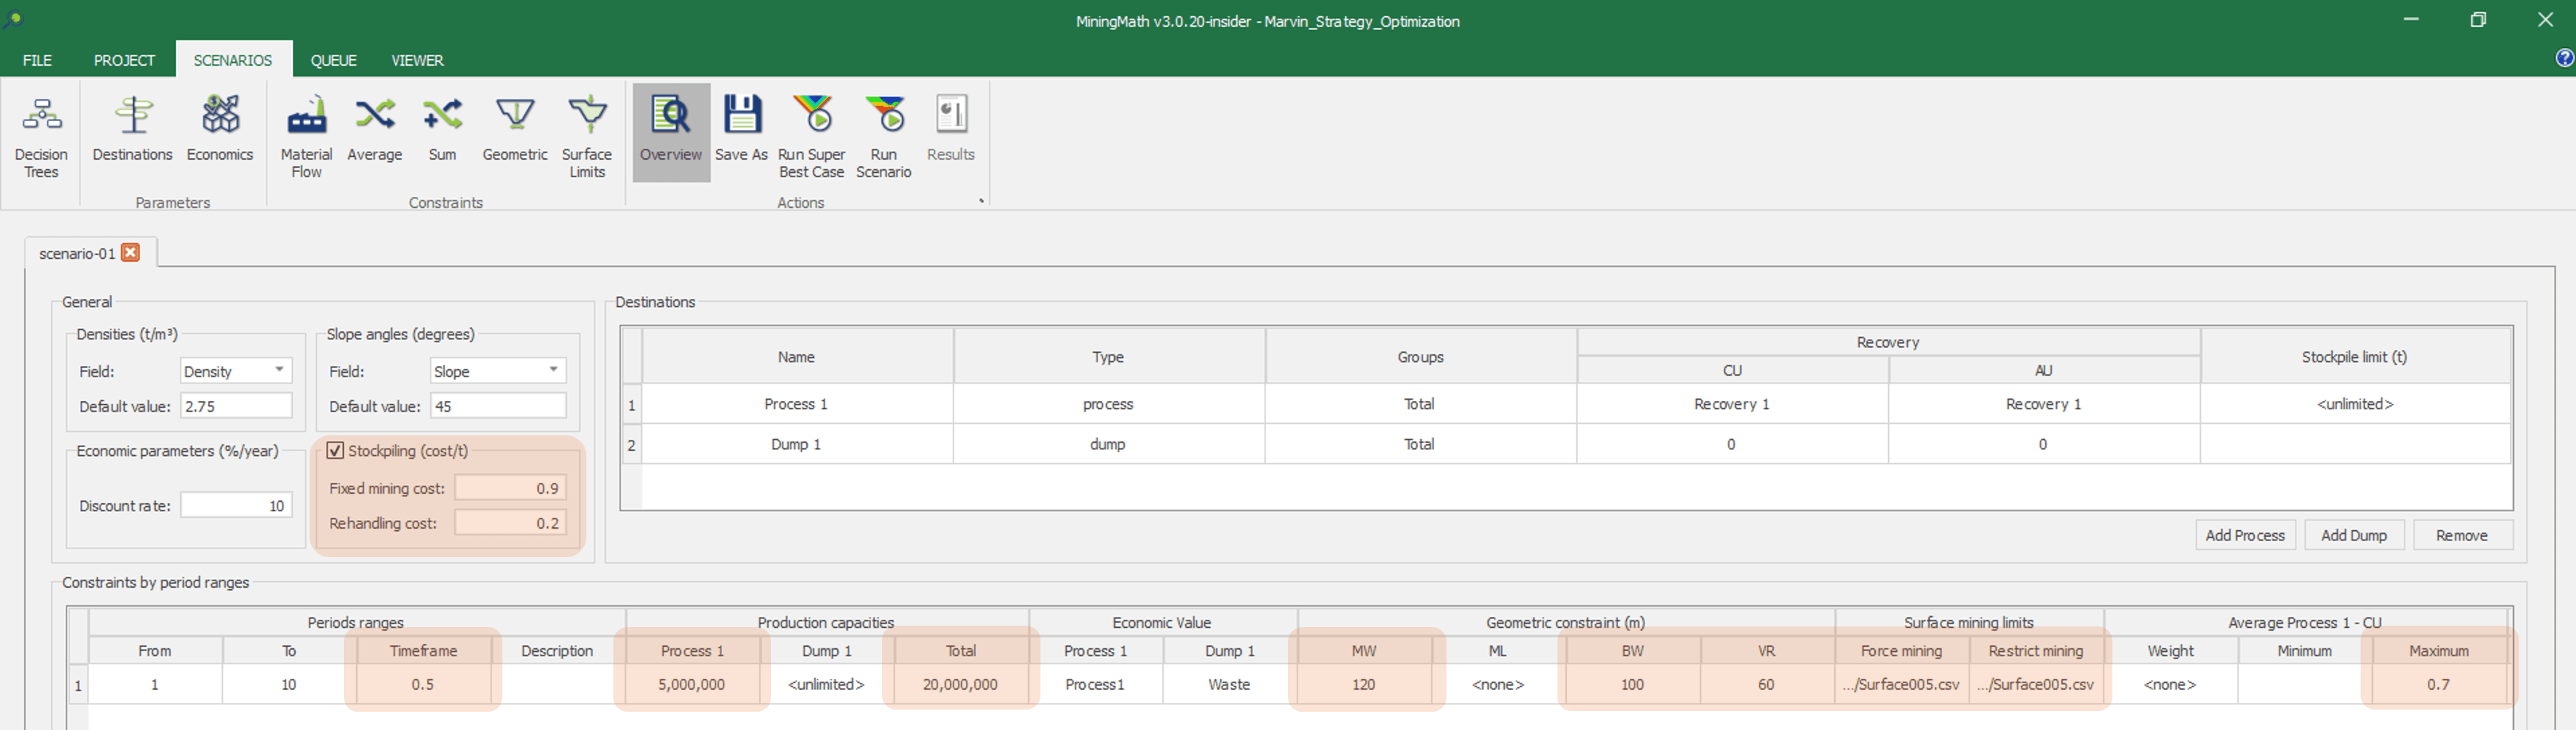Select the Material Flow constraint
Image resolution: width=2576 pixels, height=730 pixels.
click(306, 135)
